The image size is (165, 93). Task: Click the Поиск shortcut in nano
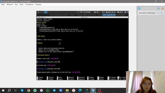pos(60,78)
